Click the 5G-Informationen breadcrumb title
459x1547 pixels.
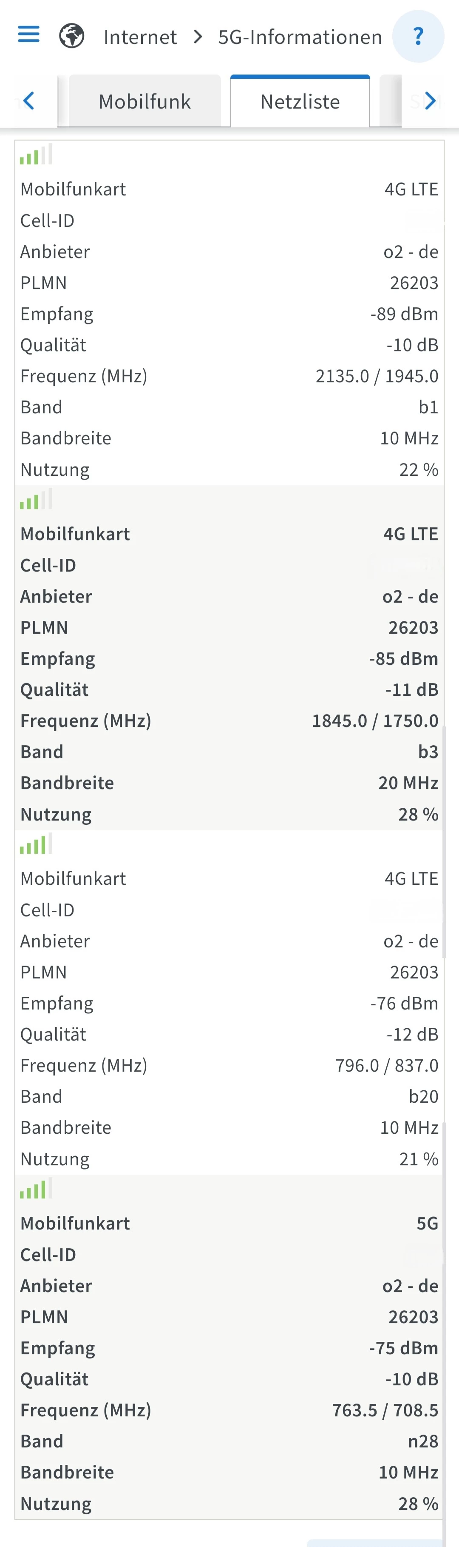click(x=300, y=37)
